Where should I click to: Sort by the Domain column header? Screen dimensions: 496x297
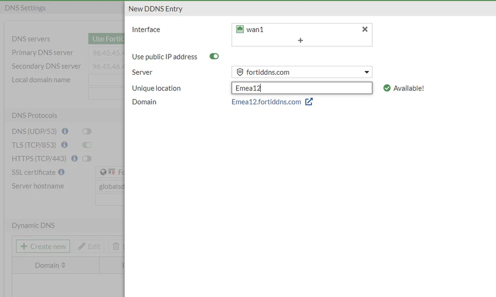[51, 265]
